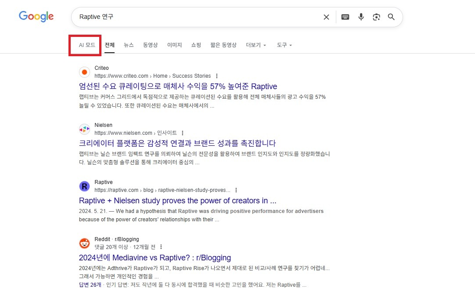Switch to the AI 모드 tab

click(x=87, y=45)
